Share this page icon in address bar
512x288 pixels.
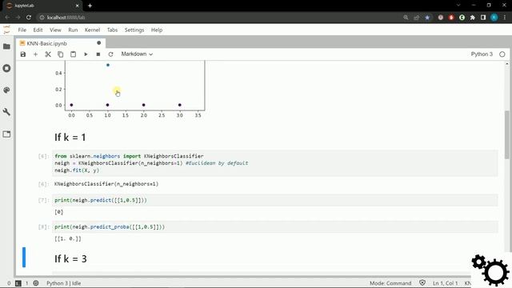[x=416, y=18]
